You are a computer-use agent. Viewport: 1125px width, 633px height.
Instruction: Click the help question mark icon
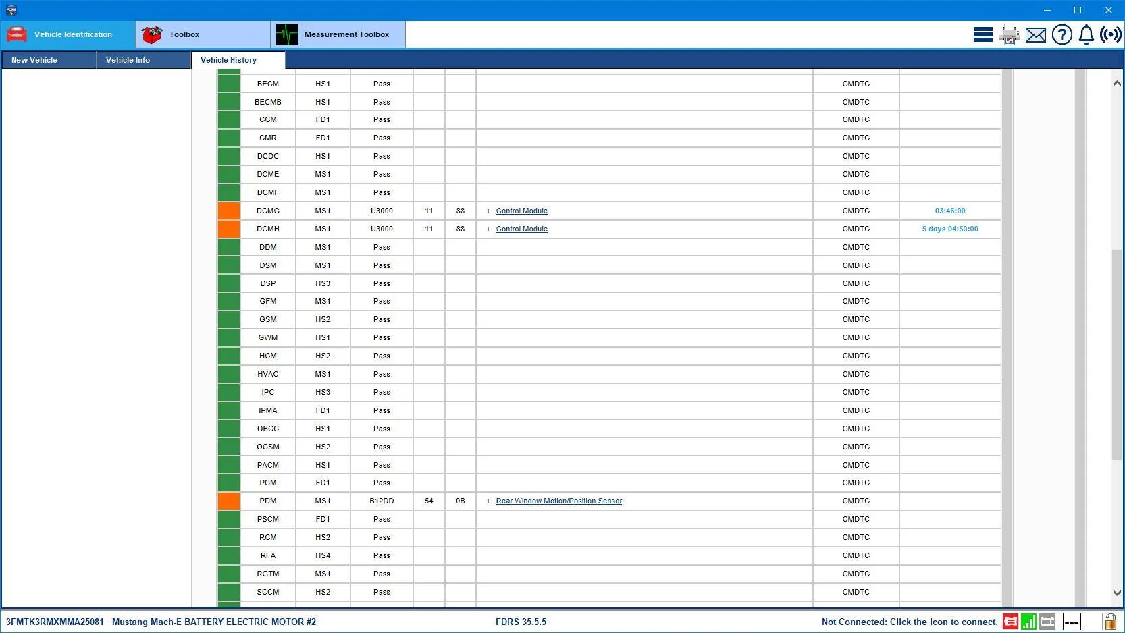1062,34
